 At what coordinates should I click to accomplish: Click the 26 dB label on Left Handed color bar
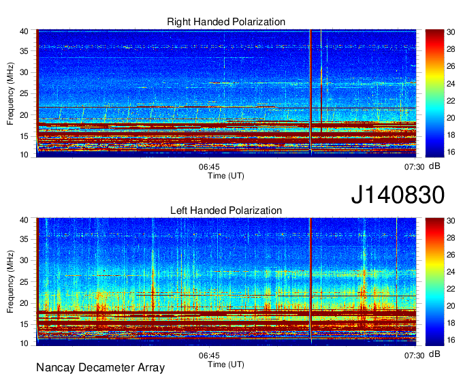[451, 255]
